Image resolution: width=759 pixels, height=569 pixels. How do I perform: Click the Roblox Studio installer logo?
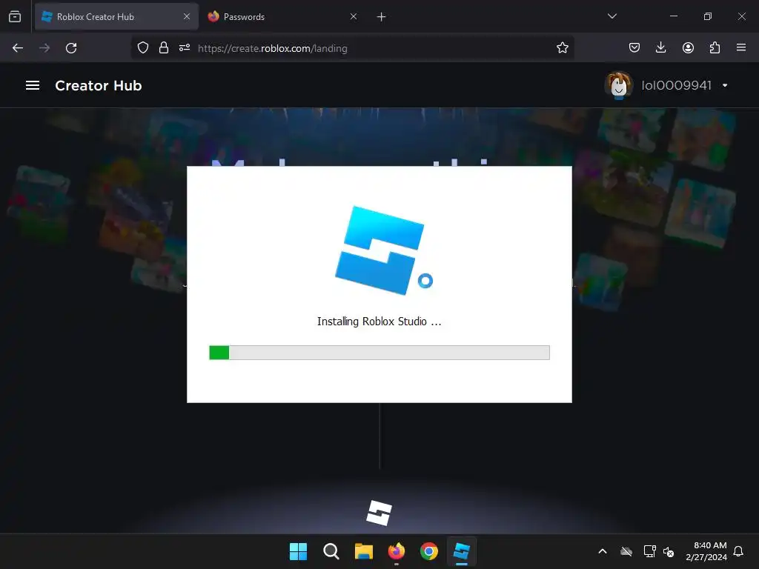(x=384, y=250)
